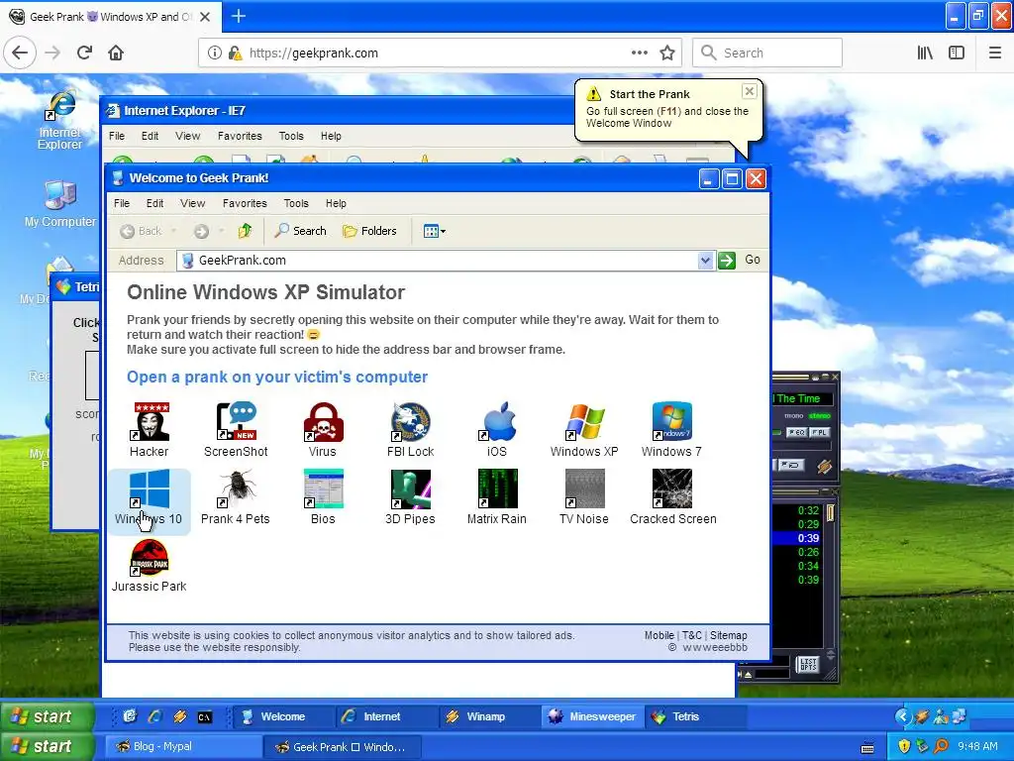This screenshot has width=1014, height=761.
Task: Click the Firefox Search box
Action: tap(767, 53)
